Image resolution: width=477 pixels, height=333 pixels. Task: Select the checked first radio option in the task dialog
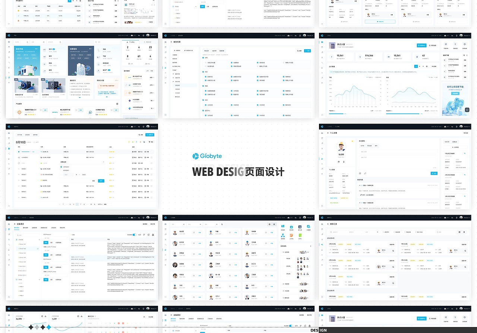(x=61, y=167)
